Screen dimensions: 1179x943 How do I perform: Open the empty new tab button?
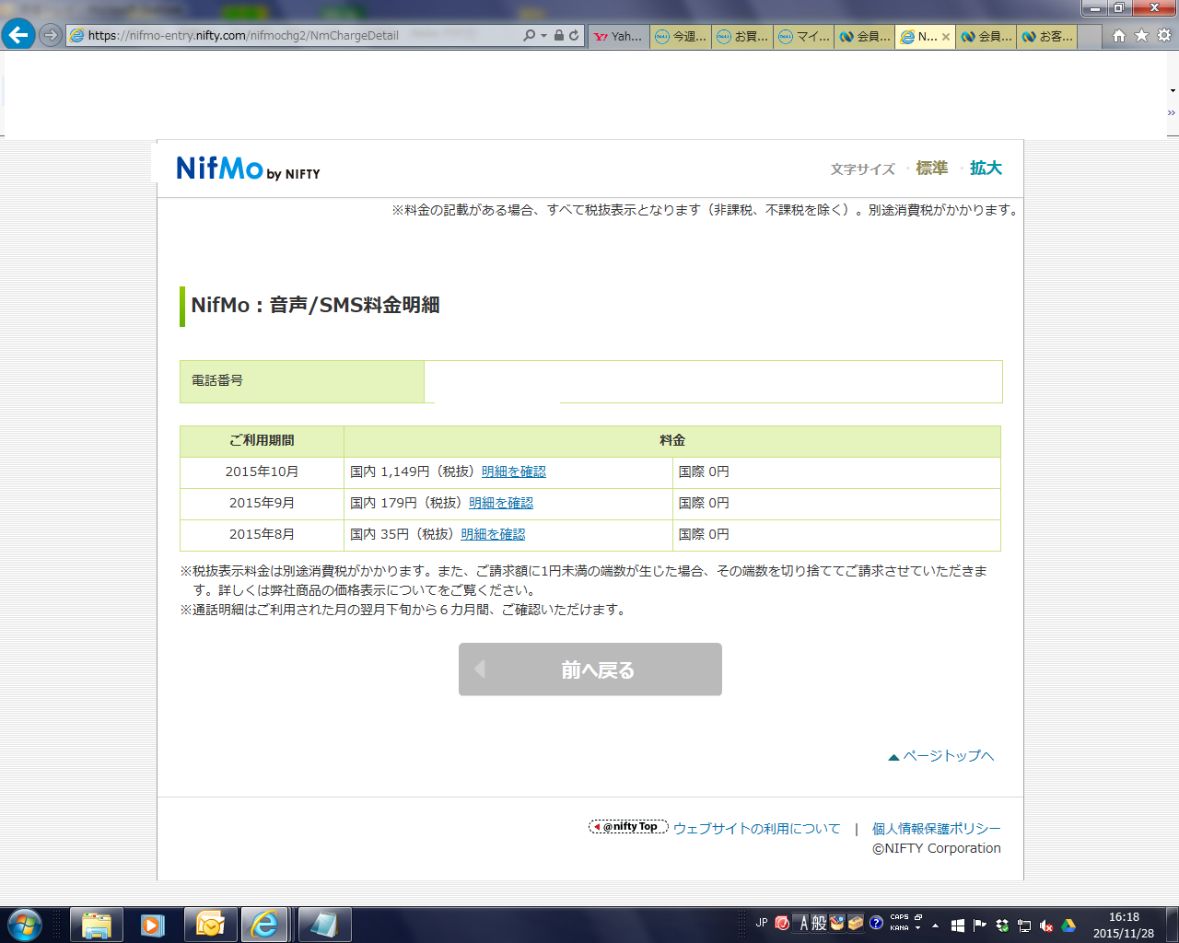1090,36
